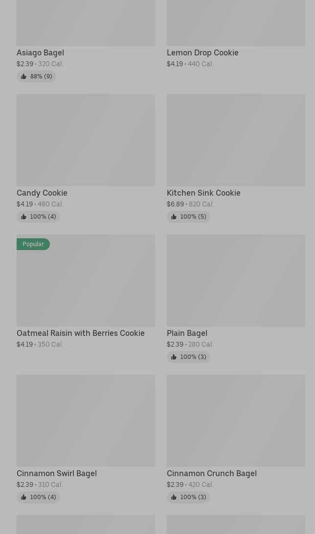Open Oatmeal Raisin with Berries Cookie title

tap(81, 333)
